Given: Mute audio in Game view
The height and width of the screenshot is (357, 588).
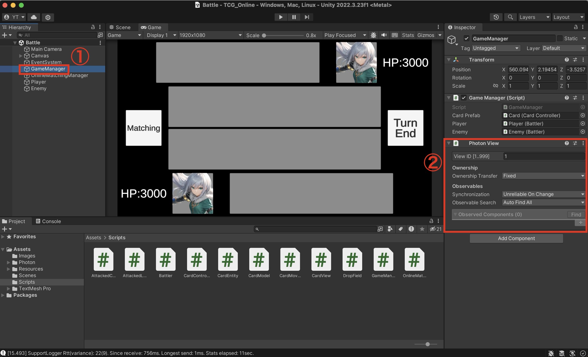Looking at the screenshot, I should 384,35.
